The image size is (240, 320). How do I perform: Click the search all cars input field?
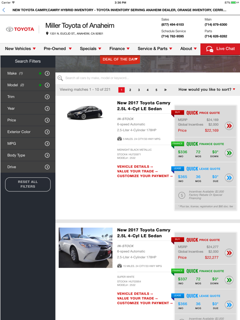(x=148, y=78)
